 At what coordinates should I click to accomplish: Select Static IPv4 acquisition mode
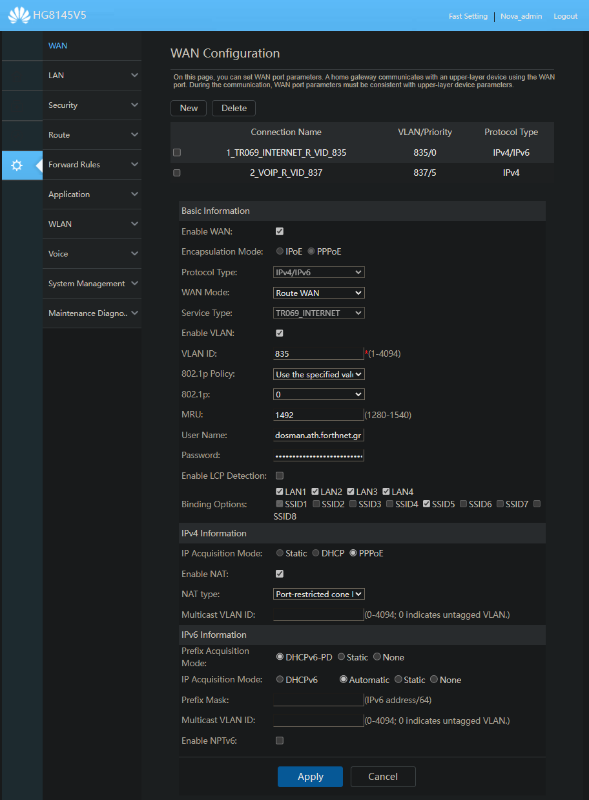coord(280,553)
